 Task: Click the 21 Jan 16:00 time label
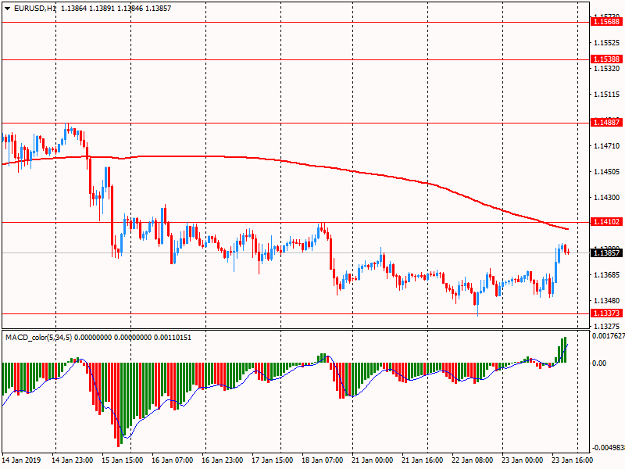click(x=422, y=460)
